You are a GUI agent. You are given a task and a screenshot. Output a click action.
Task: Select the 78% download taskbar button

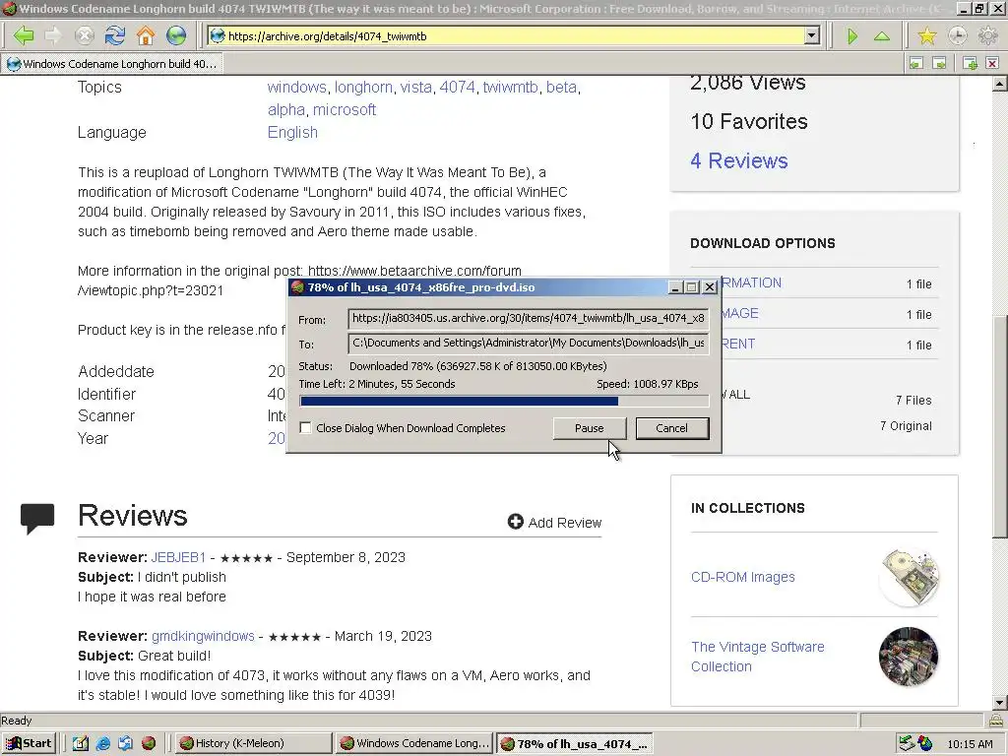point(575,743)
